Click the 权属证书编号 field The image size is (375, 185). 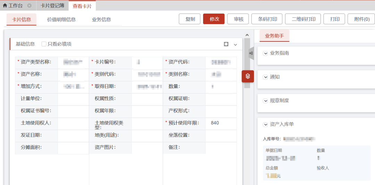pyautogui.click(x=73, y=111)
